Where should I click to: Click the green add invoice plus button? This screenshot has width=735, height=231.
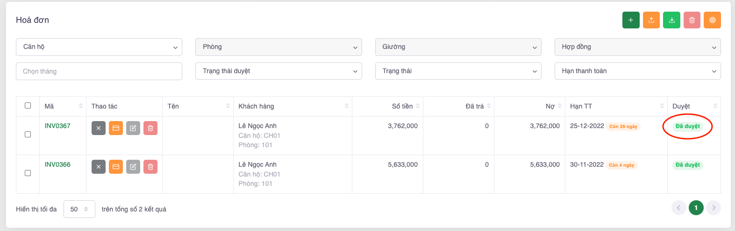point(630,20)
